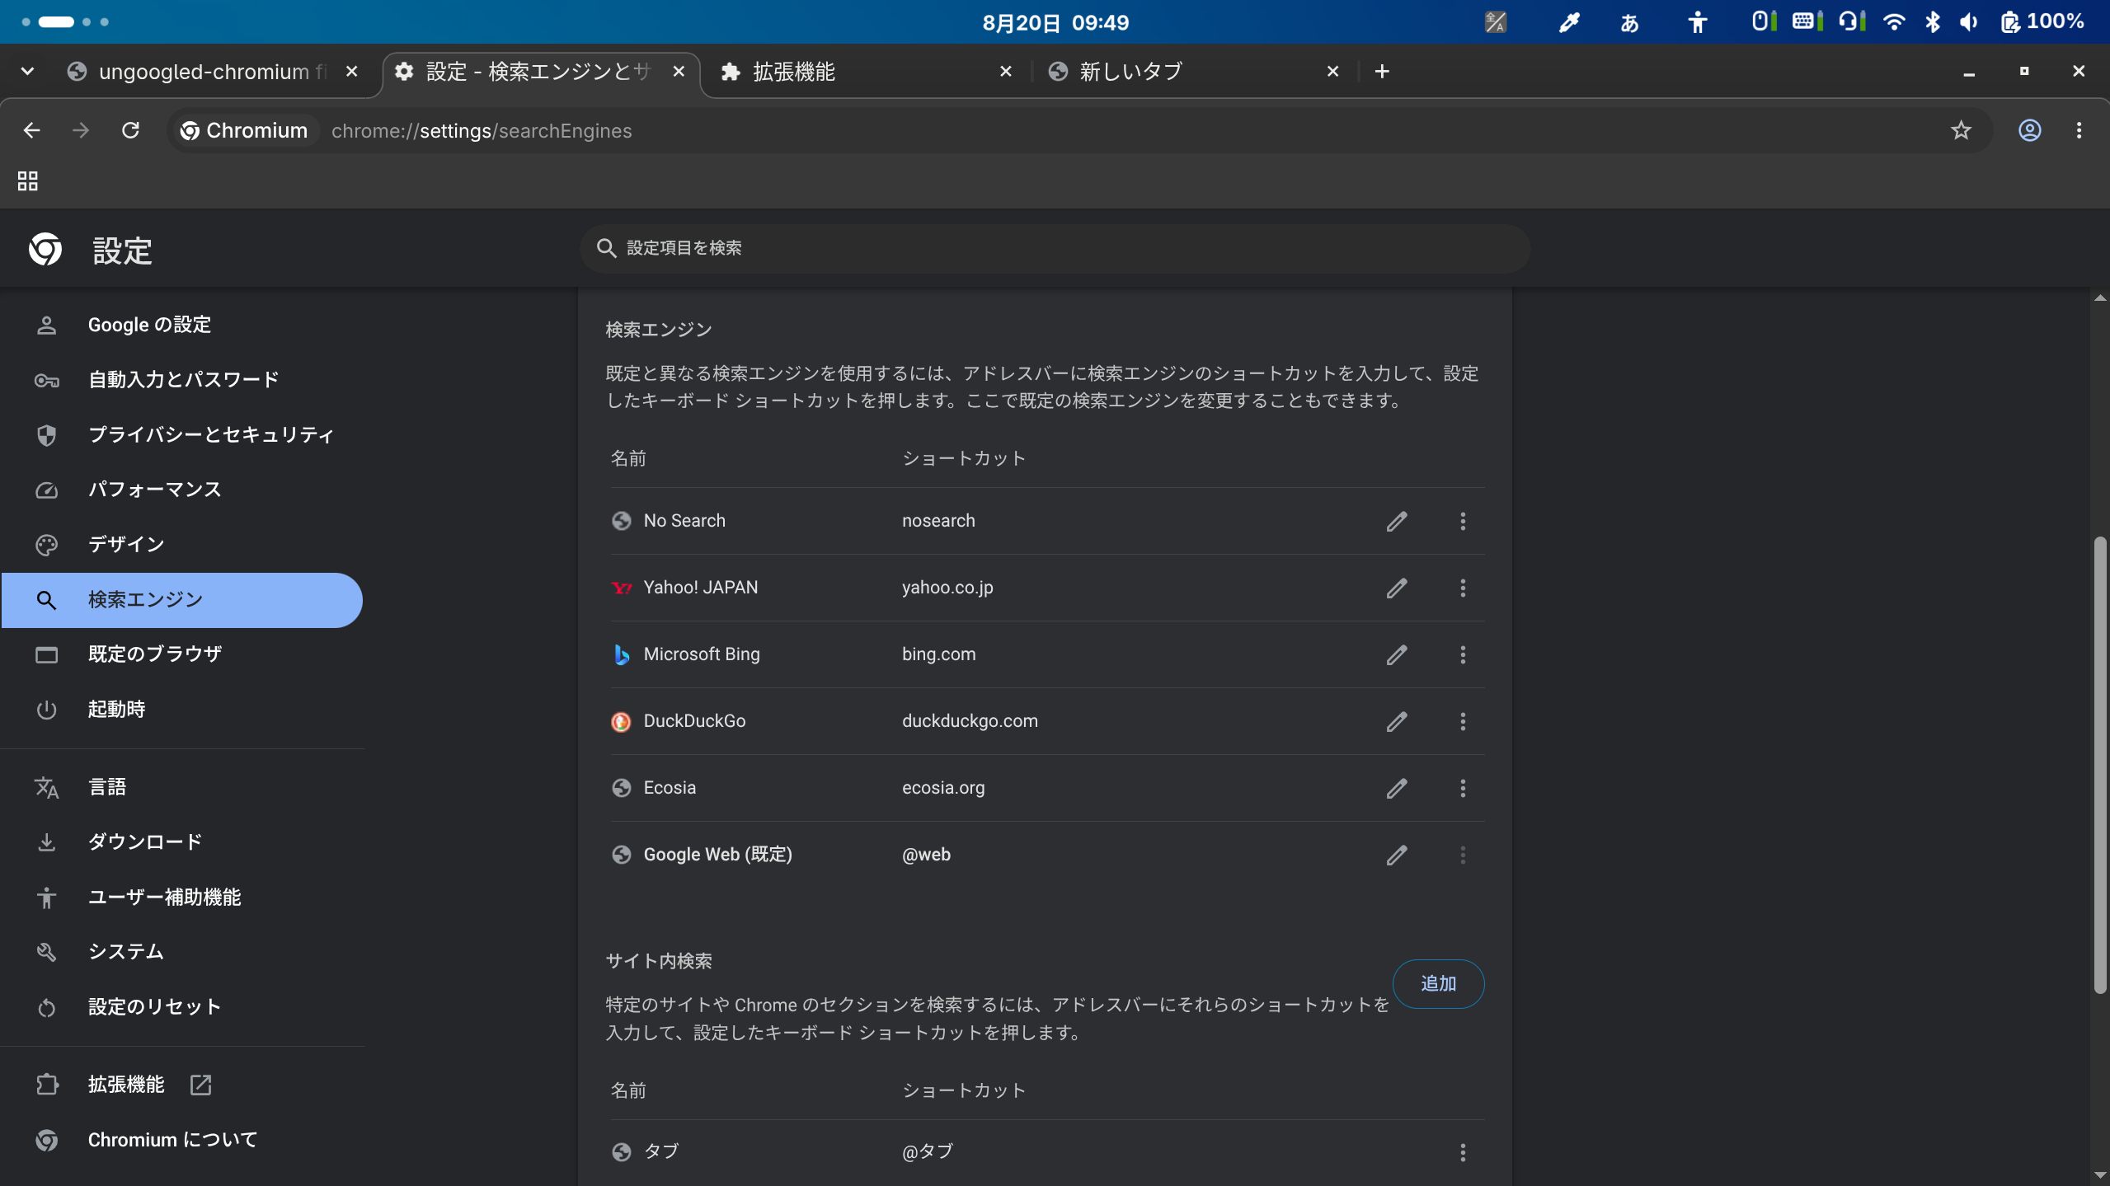Image resolution: width=2110 pixels, height=1186 pixels.
Task: Open 設定のリセット section
Action: [182, 1007]
